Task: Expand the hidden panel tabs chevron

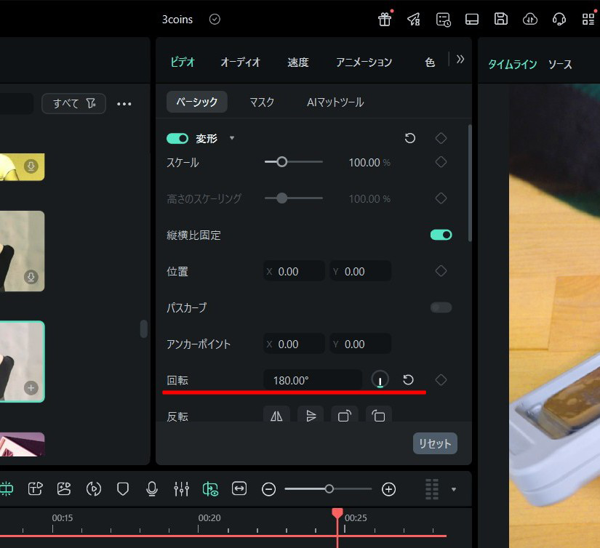Action: pyautogui.click(x=460, y=60)
